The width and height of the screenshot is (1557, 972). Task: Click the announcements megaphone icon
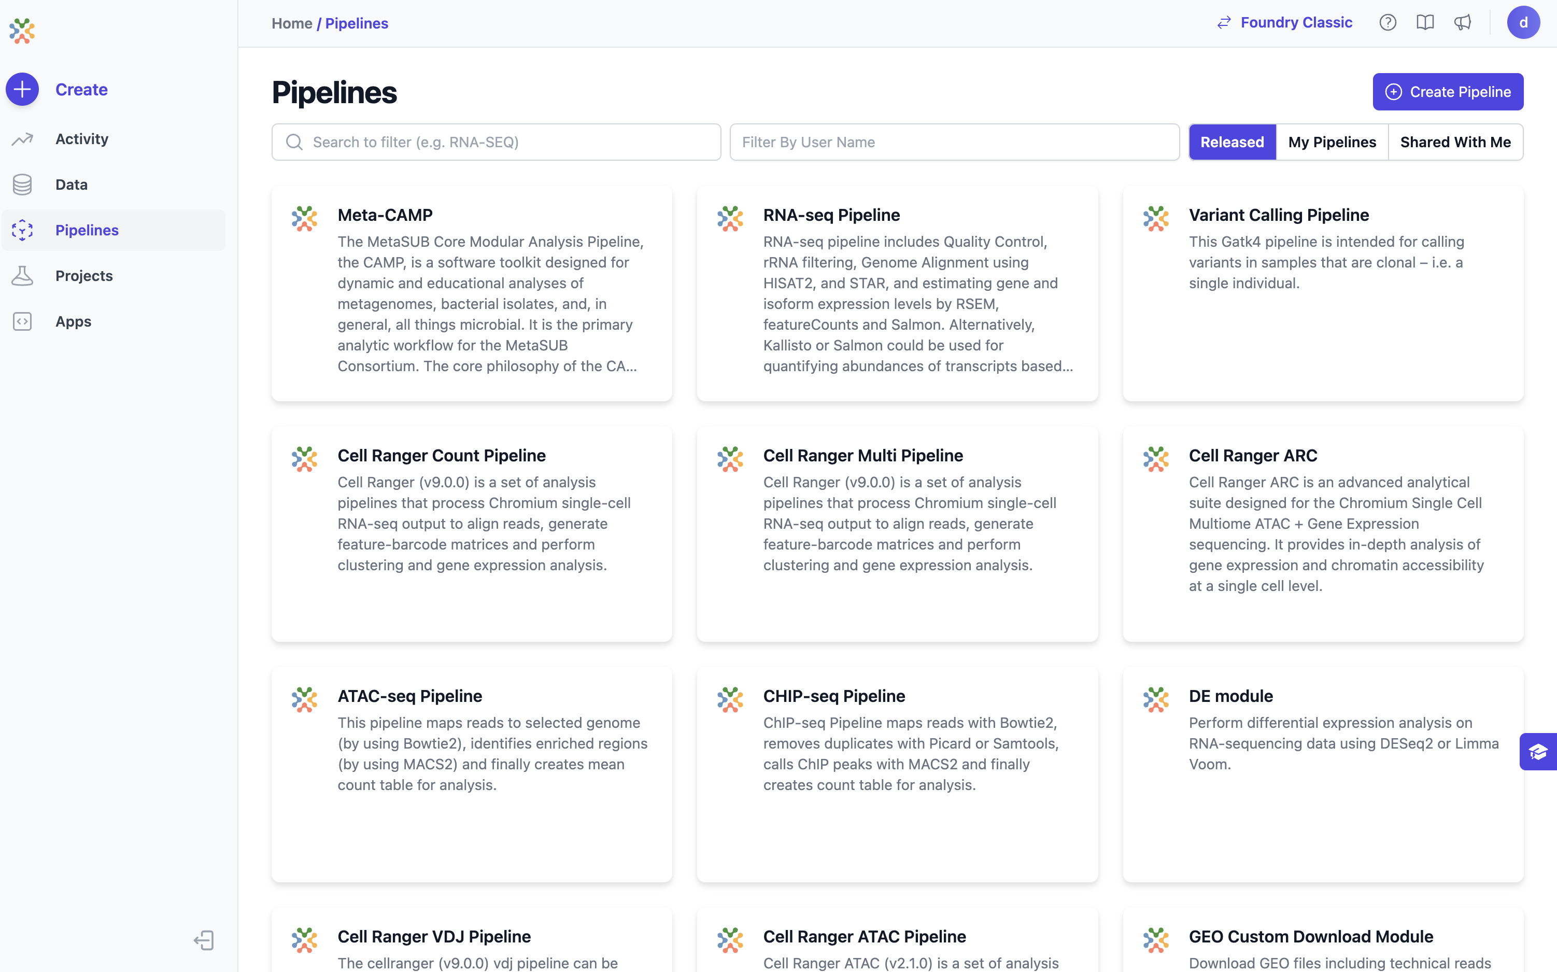(x=1463, y=22)
